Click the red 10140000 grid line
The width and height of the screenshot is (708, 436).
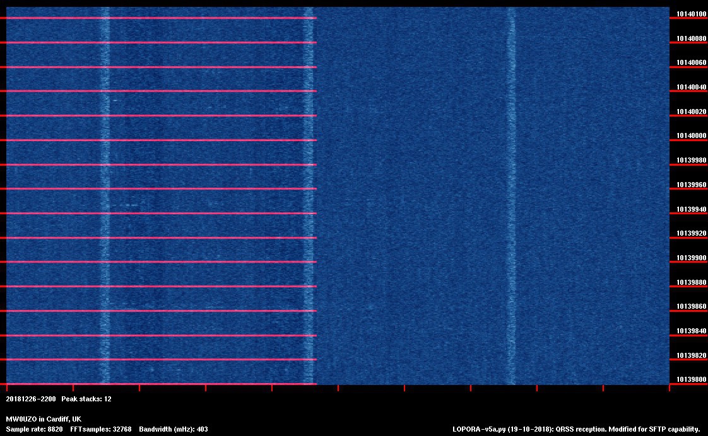pyautogui.click(x=158, y=140)
